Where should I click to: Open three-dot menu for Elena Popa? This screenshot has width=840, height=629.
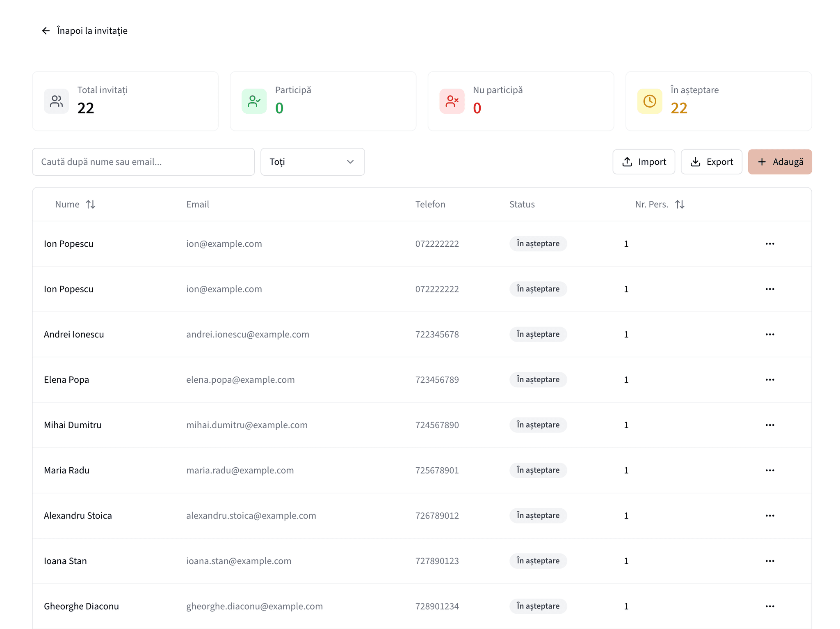769,379
